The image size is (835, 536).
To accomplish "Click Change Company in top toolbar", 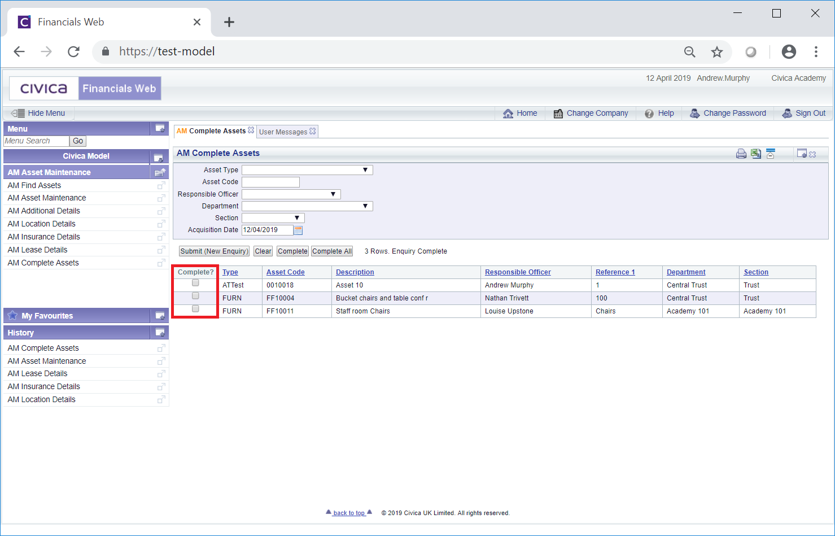I will tap(591, 113).
